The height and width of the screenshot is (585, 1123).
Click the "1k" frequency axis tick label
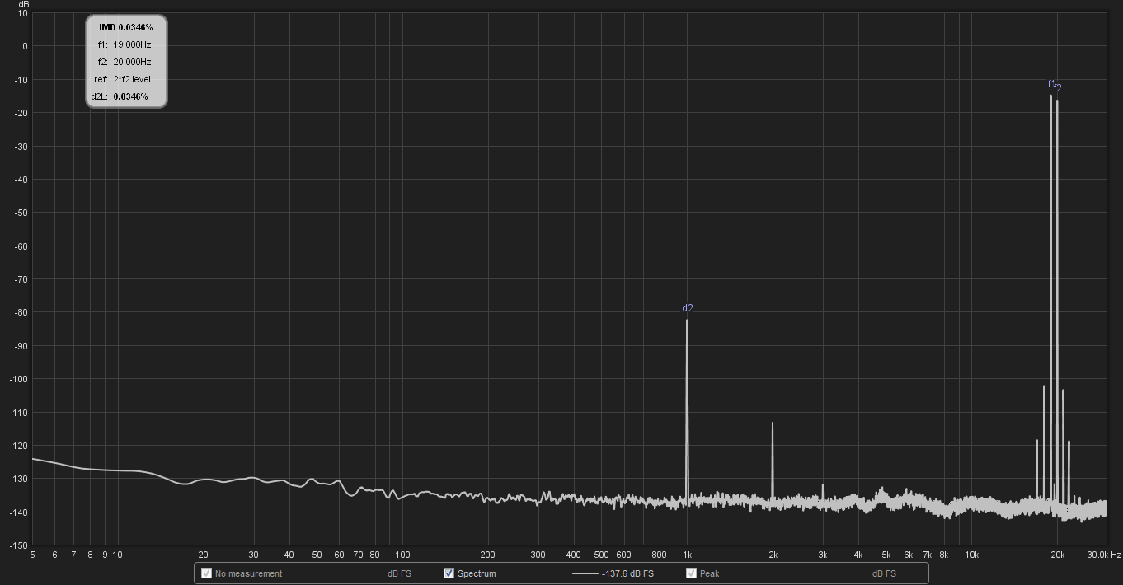[687, 555]
